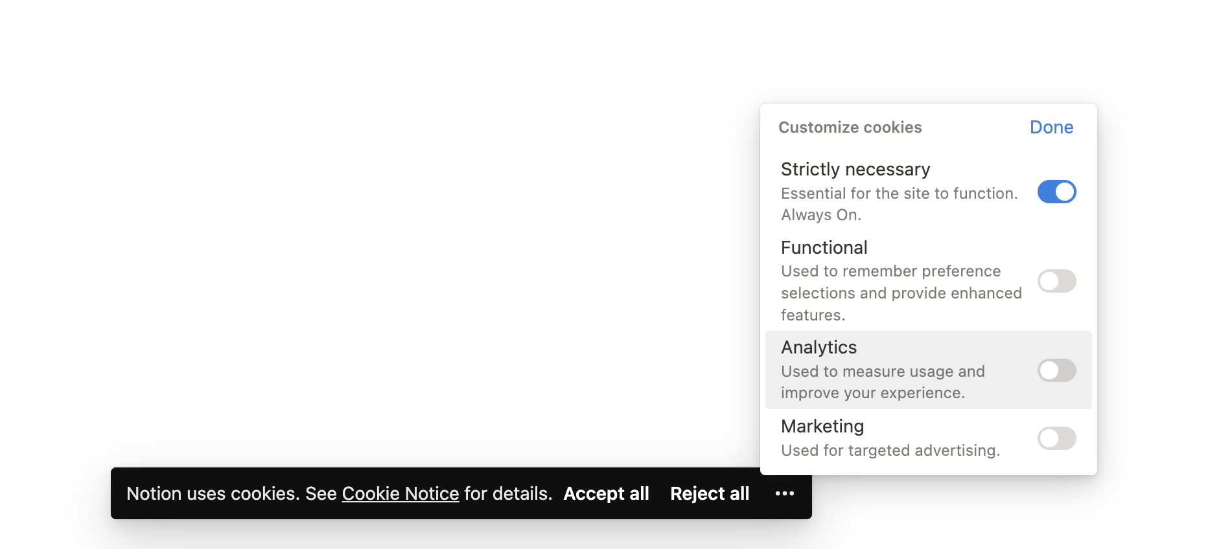Select the Marketing category title

point(822,426)
